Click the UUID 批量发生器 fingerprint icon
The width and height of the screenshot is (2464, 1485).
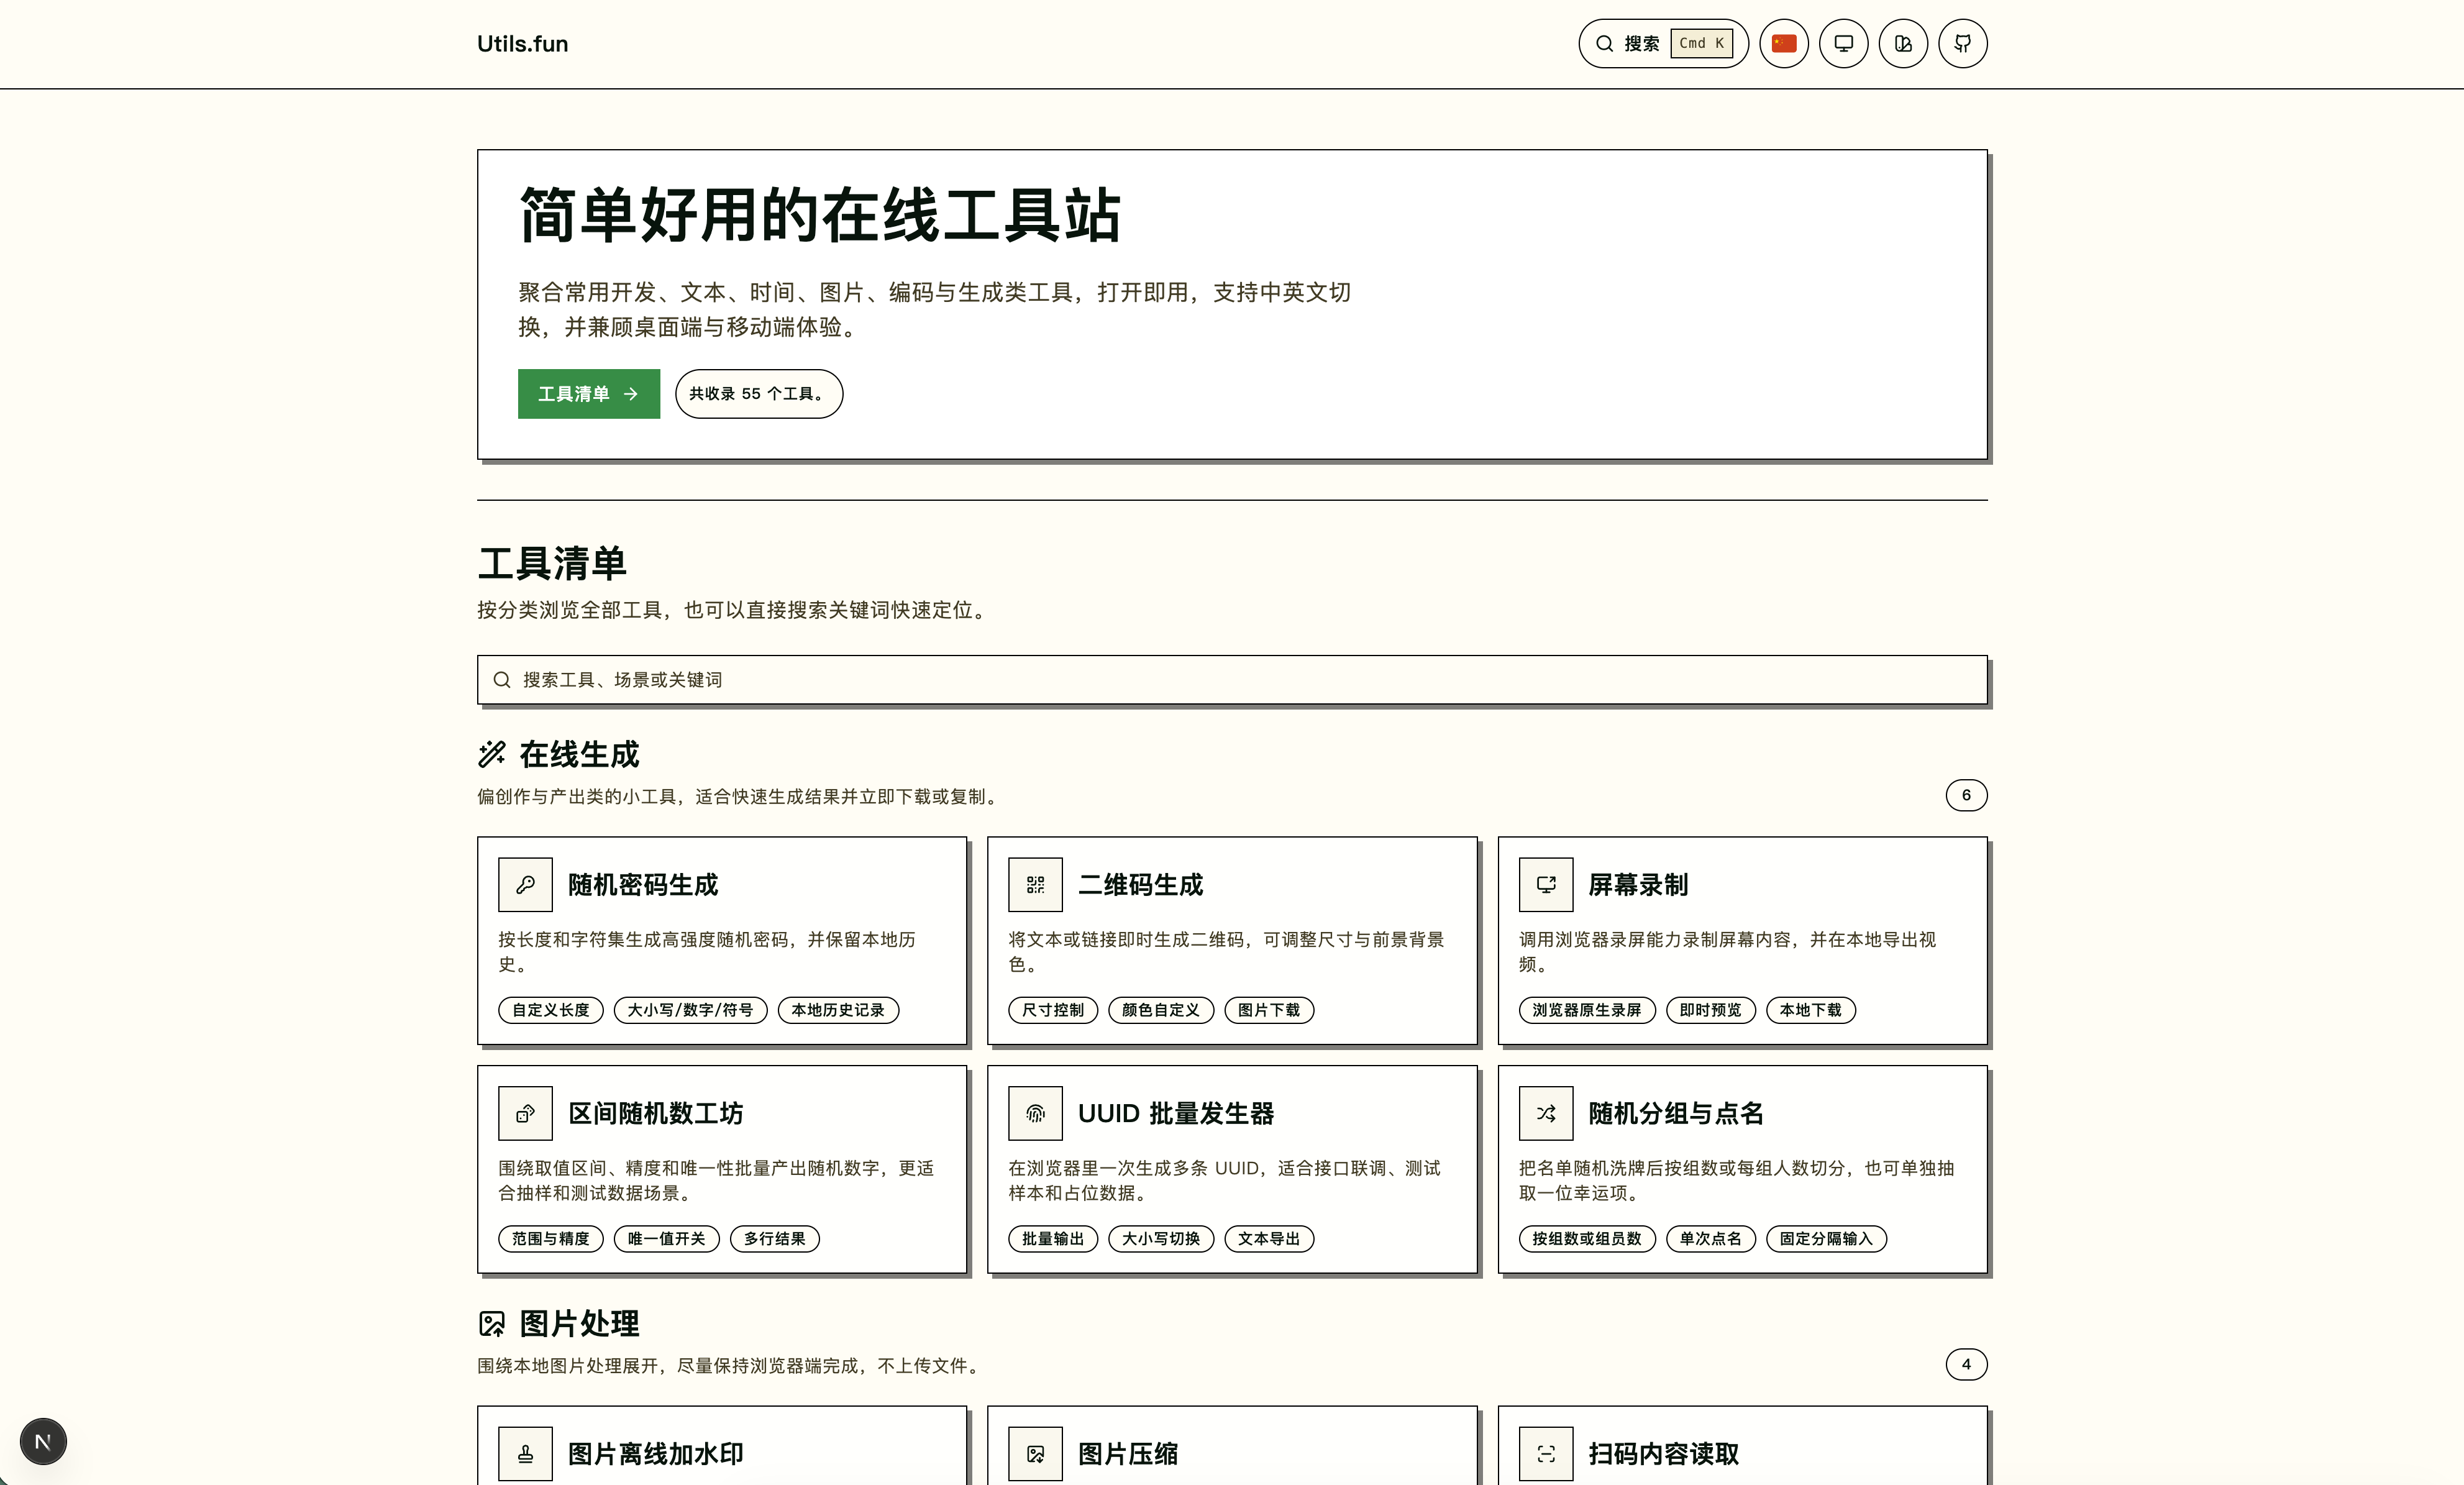coord(1035,1113)
